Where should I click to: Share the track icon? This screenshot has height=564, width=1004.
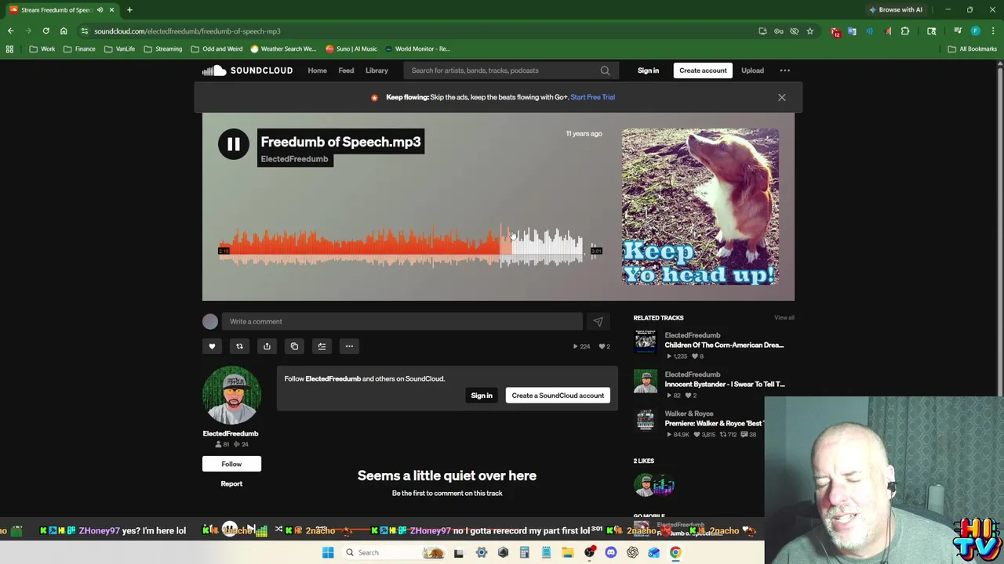click(x=267, y=346)
